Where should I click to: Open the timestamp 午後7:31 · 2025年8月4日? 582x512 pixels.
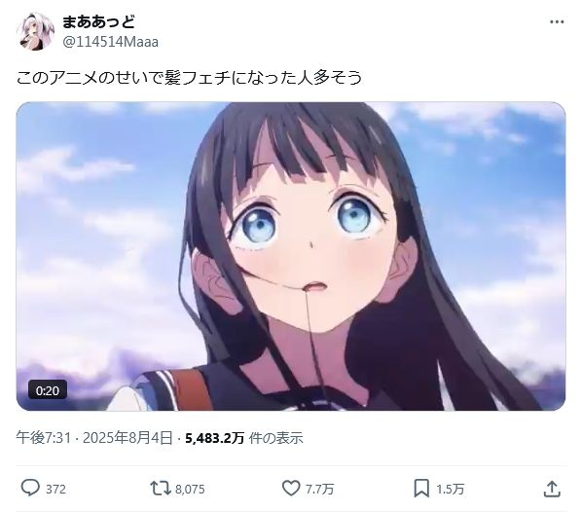point(94,438)
